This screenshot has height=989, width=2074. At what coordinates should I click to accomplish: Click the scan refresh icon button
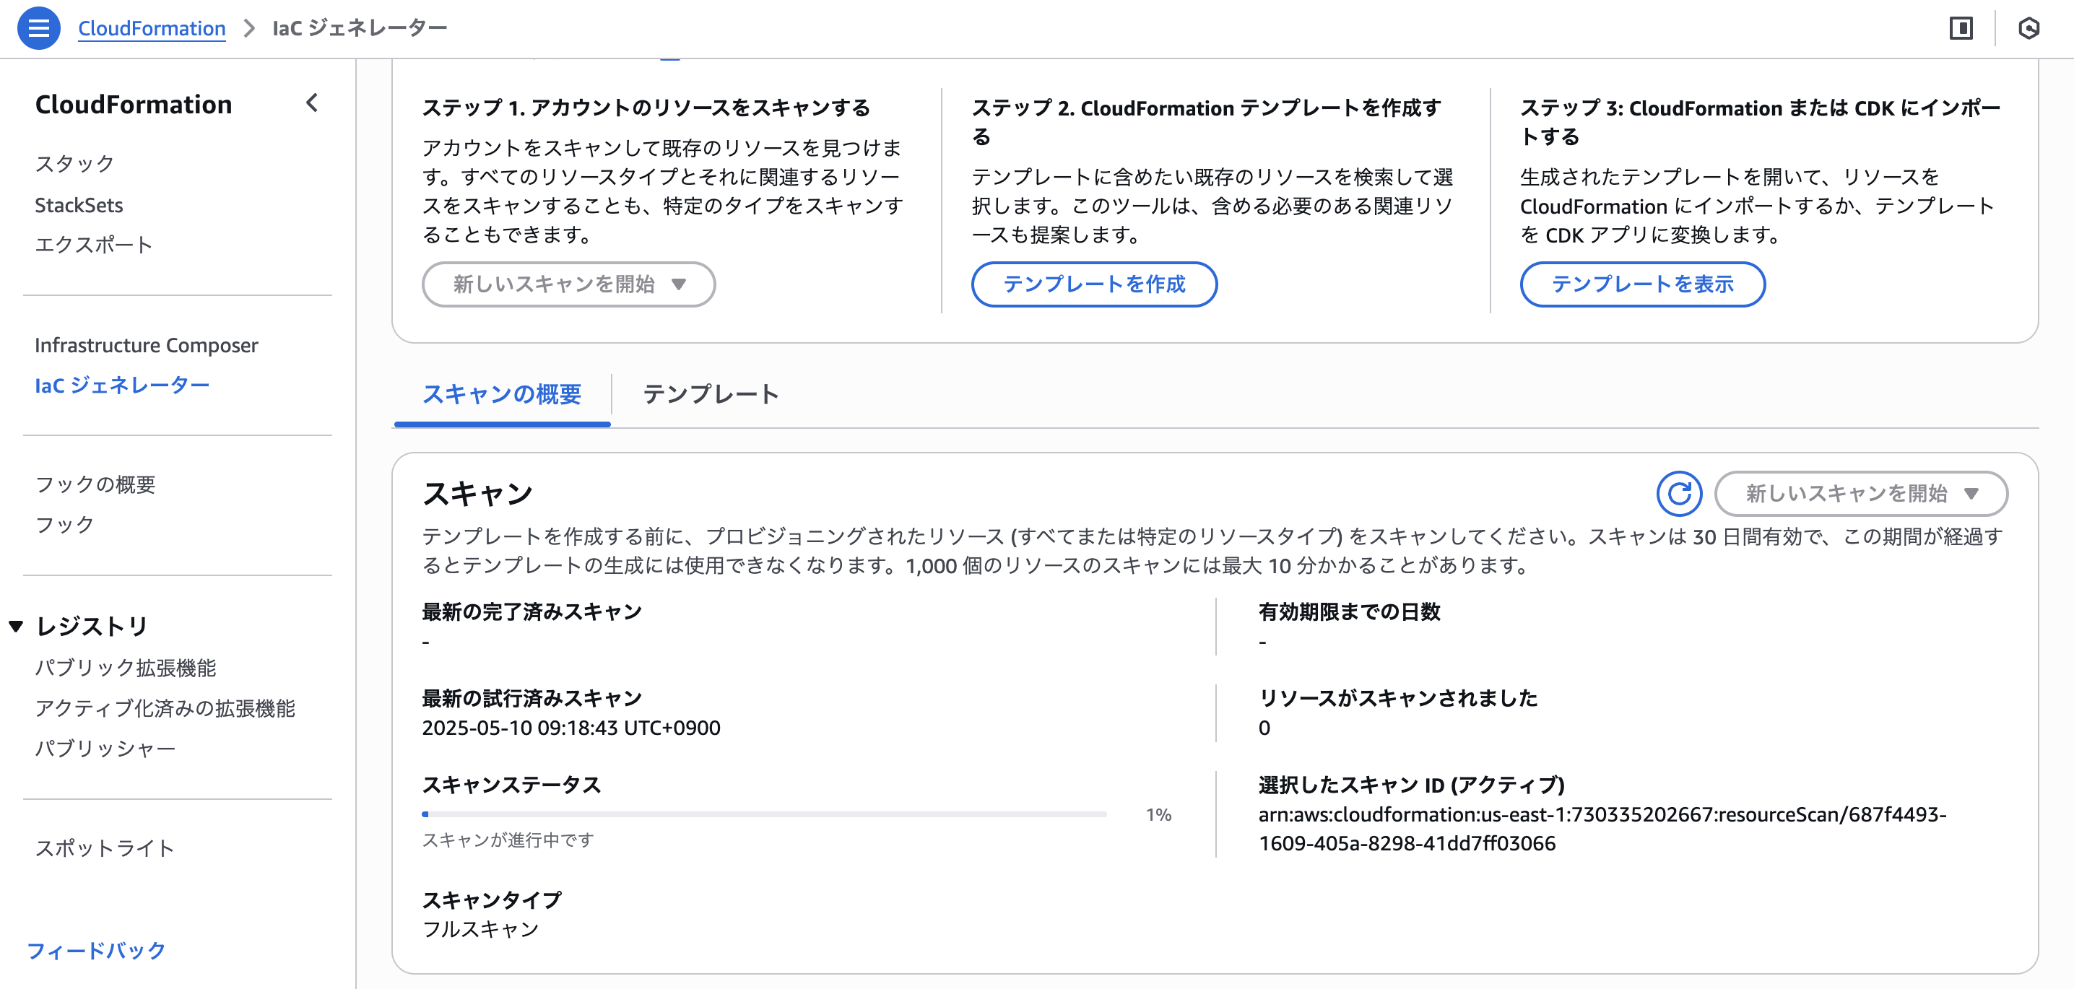(1679, 493)
